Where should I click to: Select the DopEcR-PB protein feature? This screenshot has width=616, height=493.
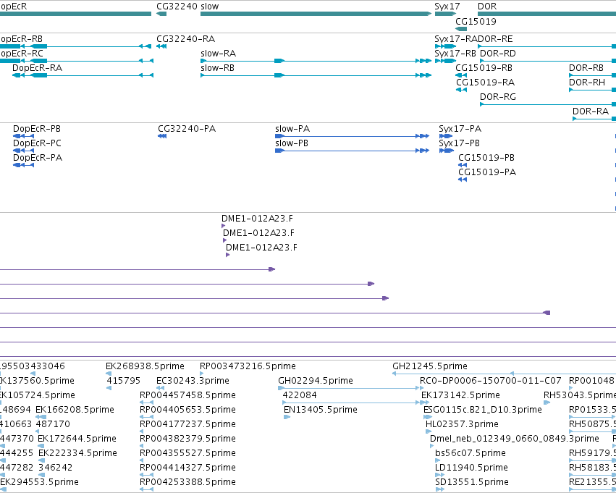[37, 130]
